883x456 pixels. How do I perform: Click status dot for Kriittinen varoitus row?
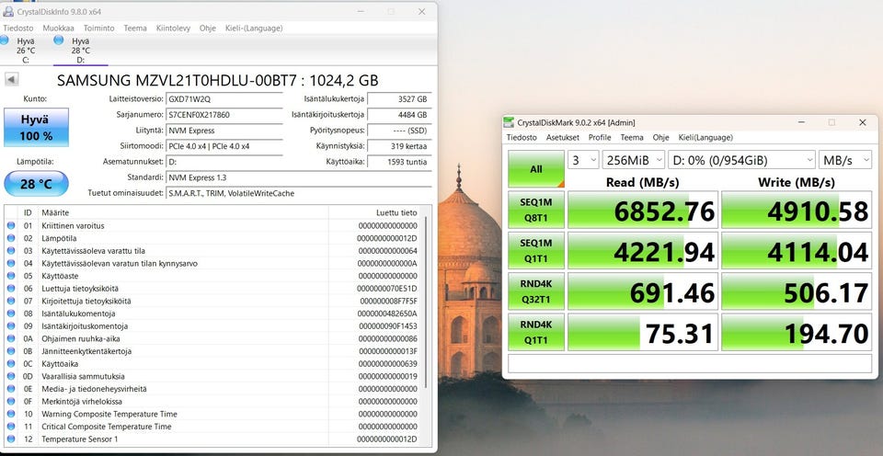click(11, 226)
